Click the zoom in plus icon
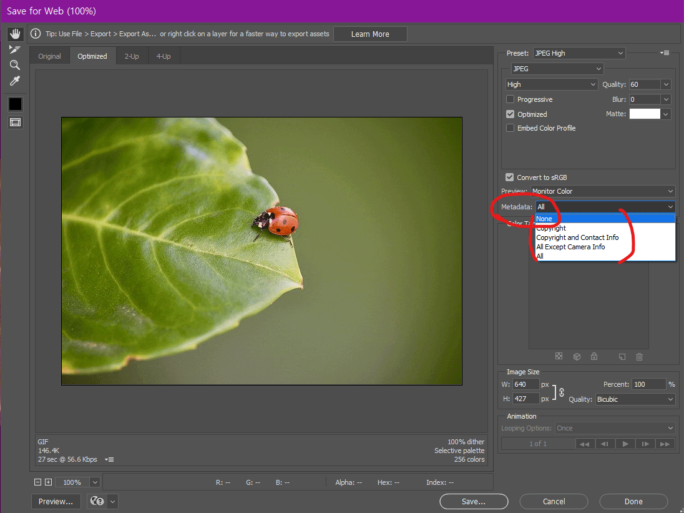Image resolution: width=684 pixels, height=513 pixels. pyautogui.click(x=49, y=482)
